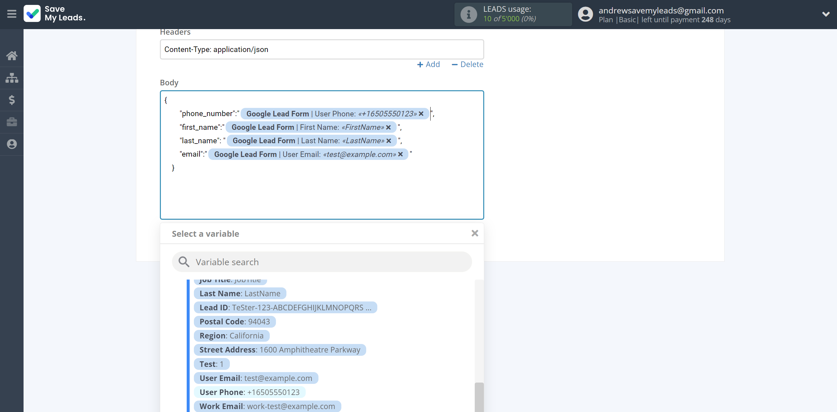This screenshot has height=412, width=837.
Task: Open the Home sidebar icon
Action: point(12,56)
